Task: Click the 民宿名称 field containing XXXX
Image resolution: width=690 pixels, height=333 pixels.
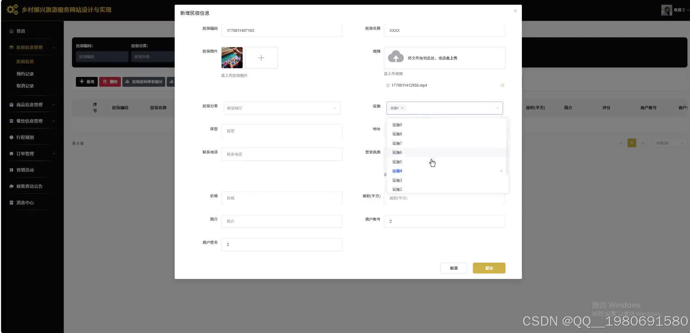Action: coord(445,30)
